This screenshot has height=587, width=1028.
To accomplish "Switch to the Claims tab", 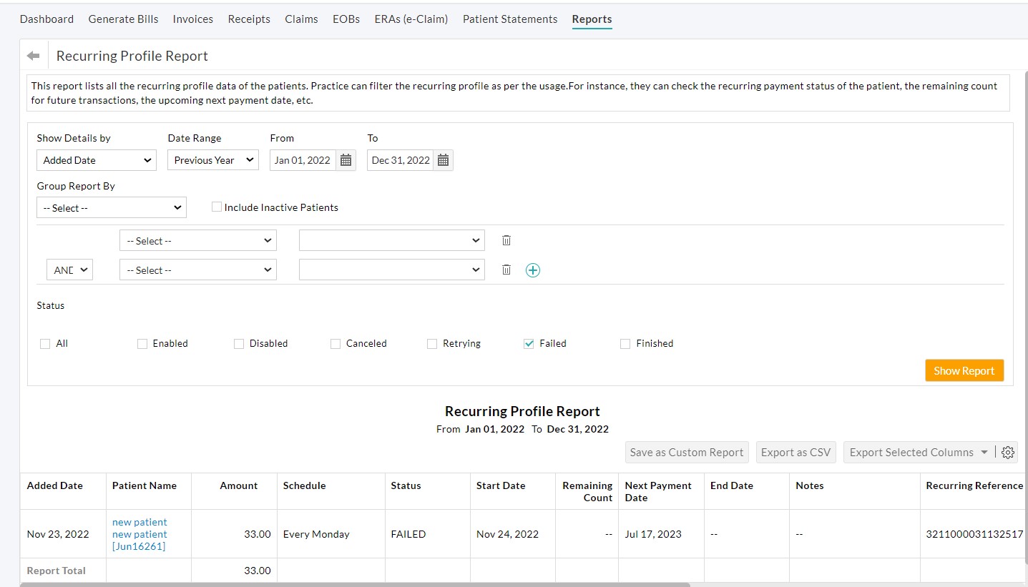I will click(301, 19).
